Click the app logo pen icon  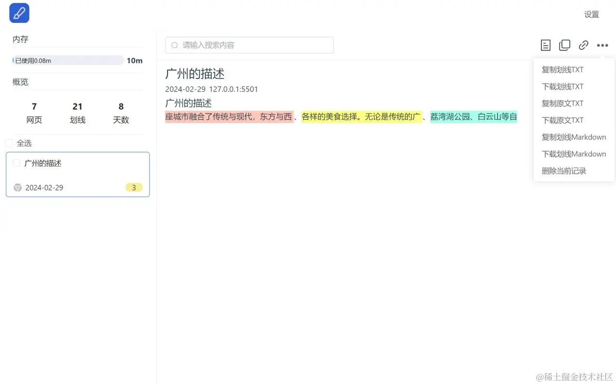[x=18, y=13]
